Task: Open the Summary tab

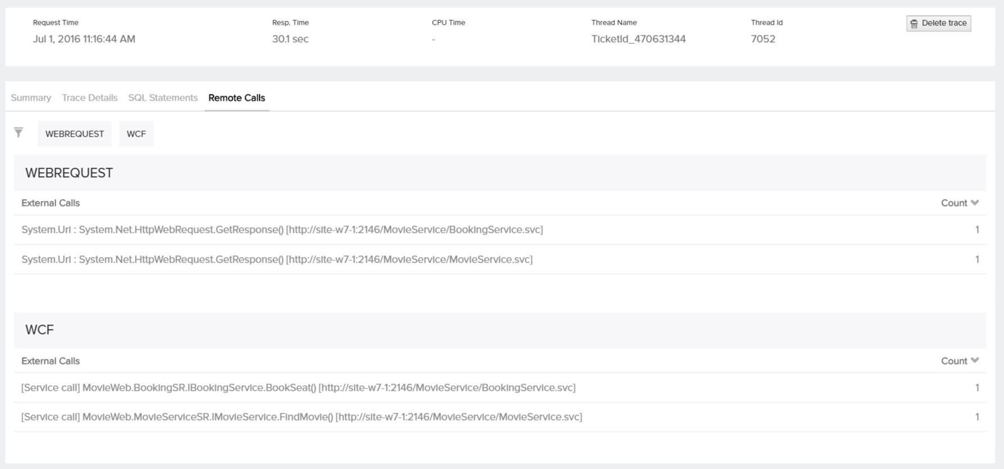Action: point(31,98)
